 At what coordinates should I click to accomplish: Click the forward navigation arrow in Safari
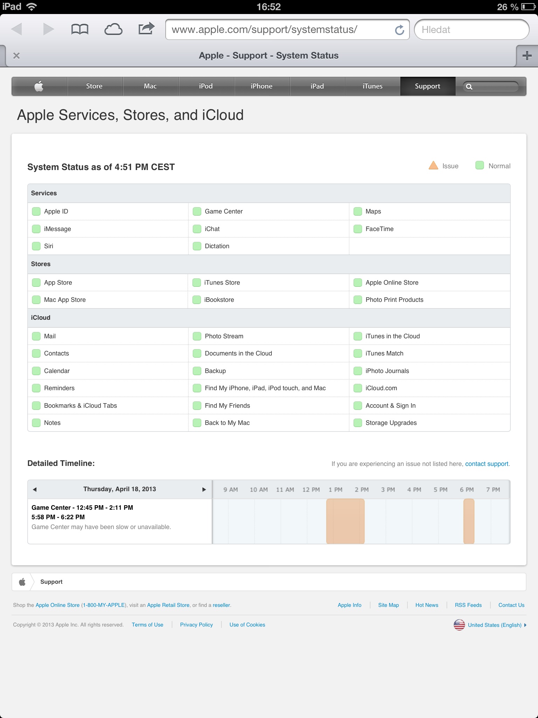click(x=48, y=29)
